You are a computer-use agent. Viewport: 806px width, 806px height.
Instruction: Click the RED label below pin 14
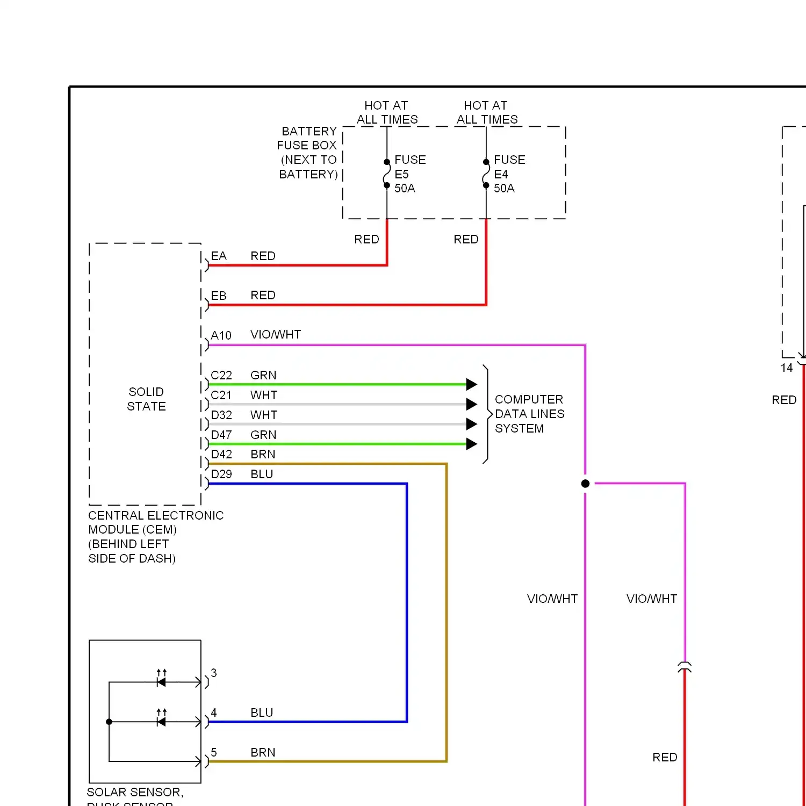[784, 400]
